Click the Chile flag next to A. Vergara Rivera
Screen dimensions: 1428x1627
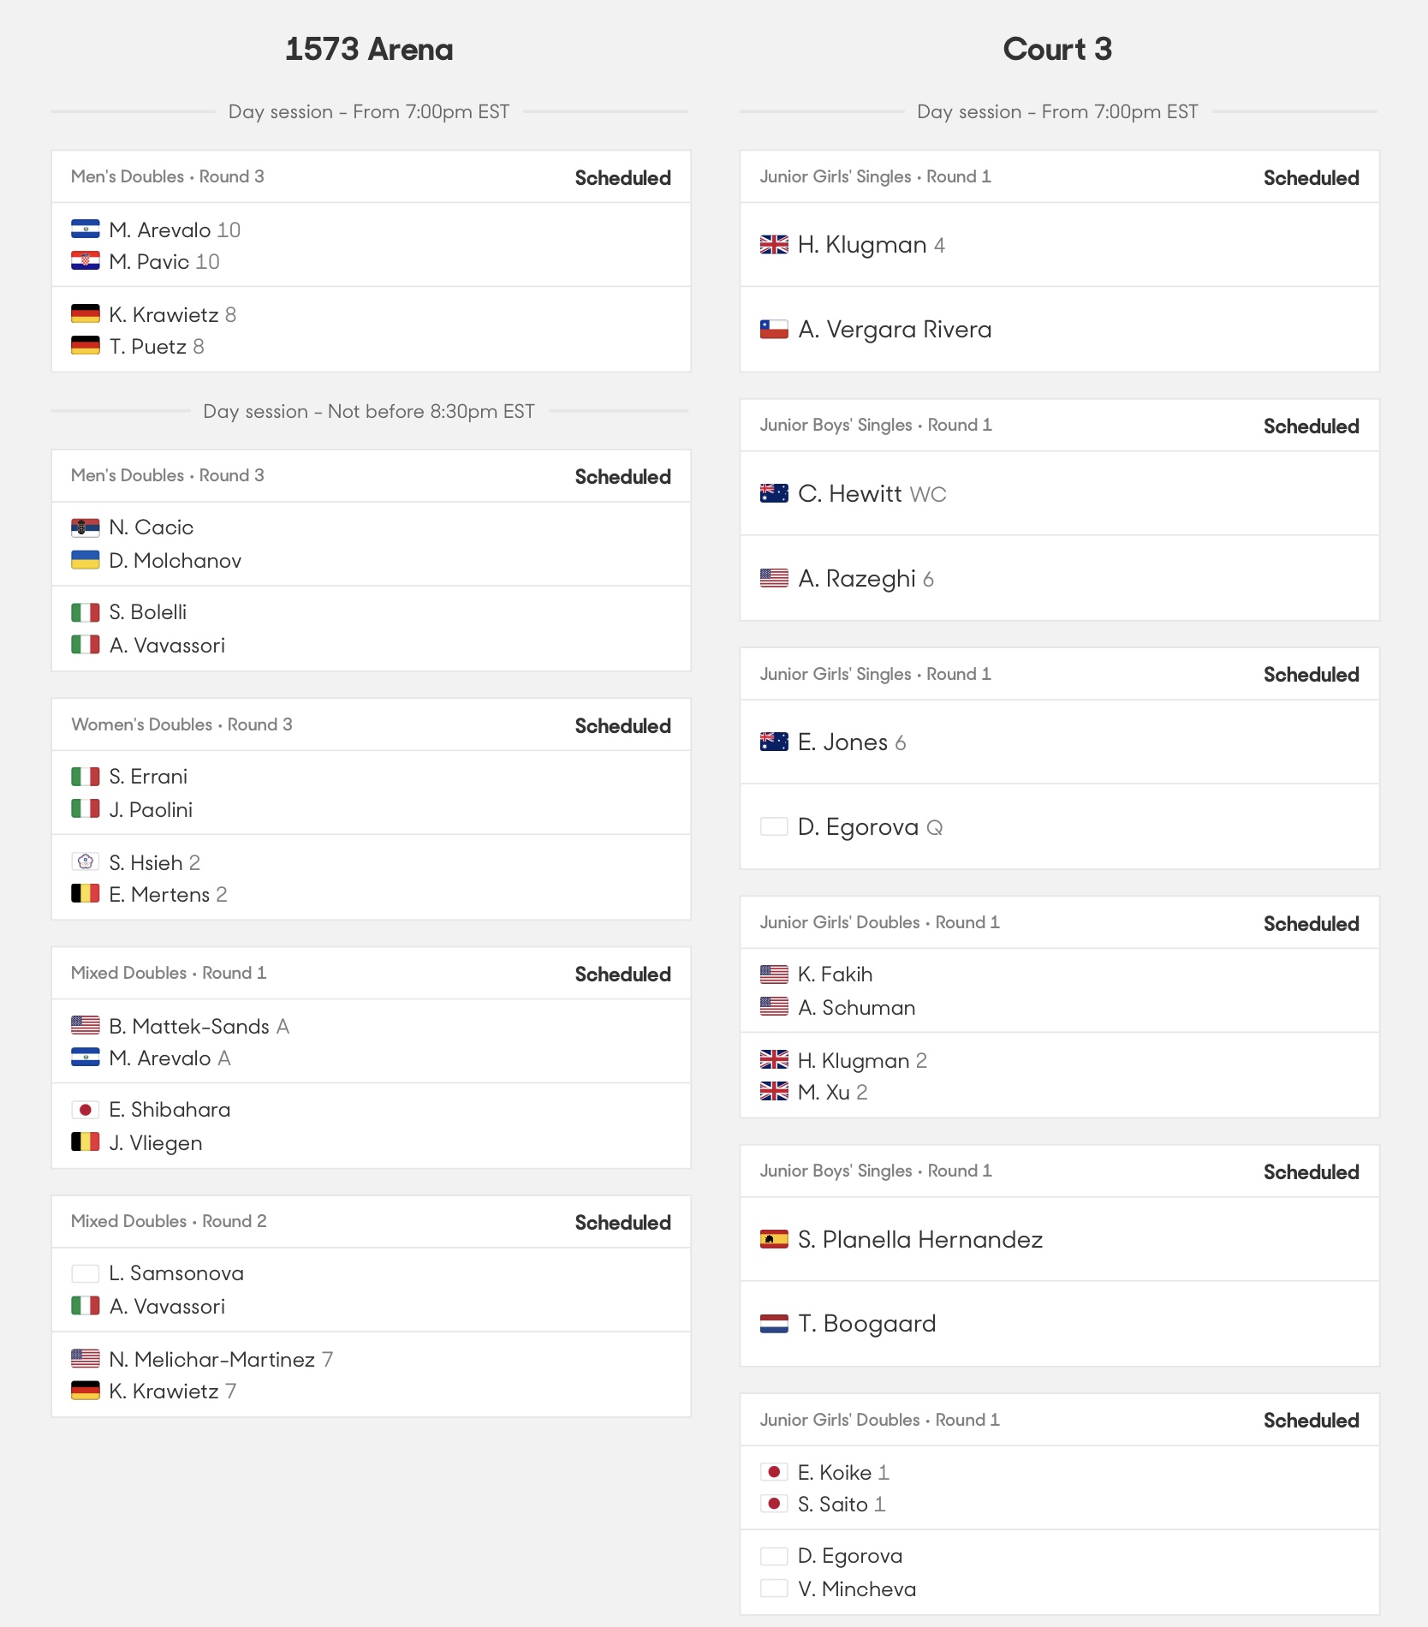coord(774,329)
